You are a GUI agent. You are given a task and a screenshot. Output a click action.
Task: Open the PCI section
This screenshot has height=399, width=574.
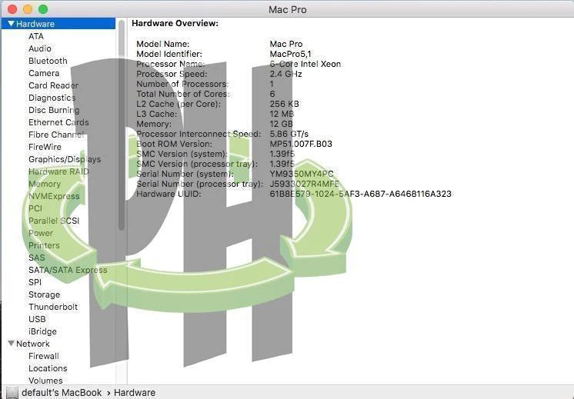tap(35, 208)
